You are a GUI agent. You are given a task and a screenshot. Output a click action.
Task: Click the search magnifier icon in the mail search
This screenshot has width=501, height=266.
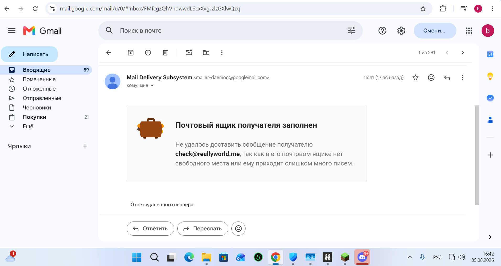(x=109, y=30)
